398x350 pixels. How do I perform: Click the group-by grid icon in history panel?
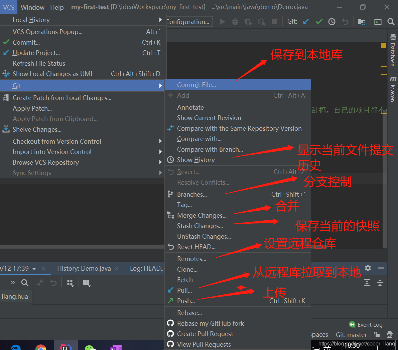pyautogui.click(x=70, y=283)
